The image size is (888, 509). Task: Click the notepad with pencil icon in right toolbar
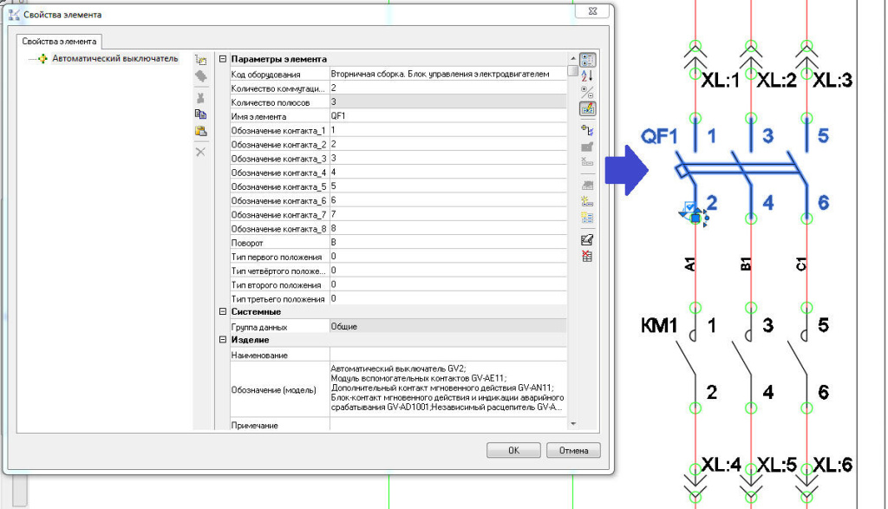point(587,239)
